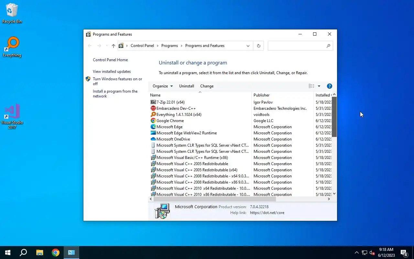This screenshot has height=259, width=414.
Task: Go to Control Panel breadcrumb
Action: click(x=142, y=46)
